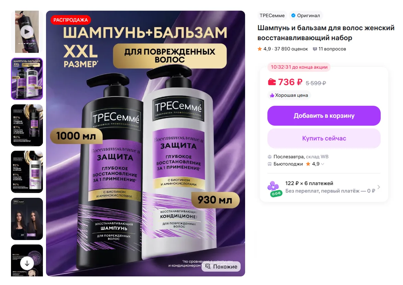Click the verified Оригинал badge icon

293,16
